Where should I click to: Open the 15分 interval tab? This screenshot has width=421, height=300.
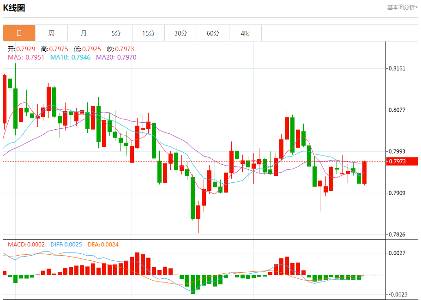149,33
